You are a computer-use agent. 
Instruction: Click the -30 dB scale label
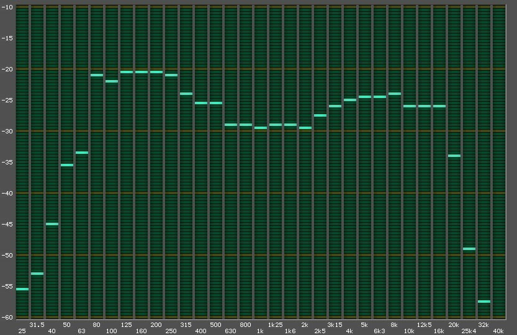pyautogui.click(x=7, y=131)
